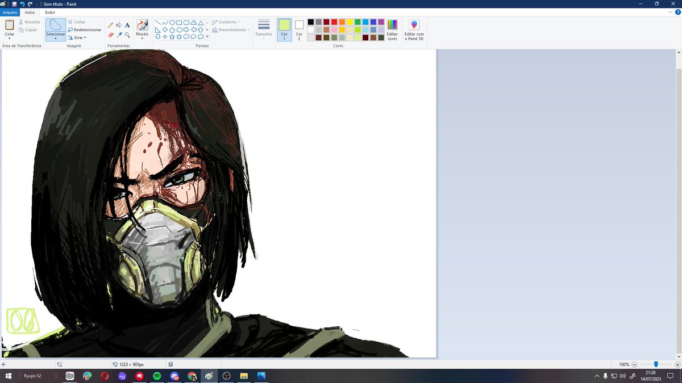Click the zoom slider handle

[656, 364]
